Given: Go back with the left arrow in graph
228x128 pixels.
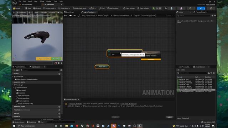Looking at the screenshot, I should pos(71,16).
